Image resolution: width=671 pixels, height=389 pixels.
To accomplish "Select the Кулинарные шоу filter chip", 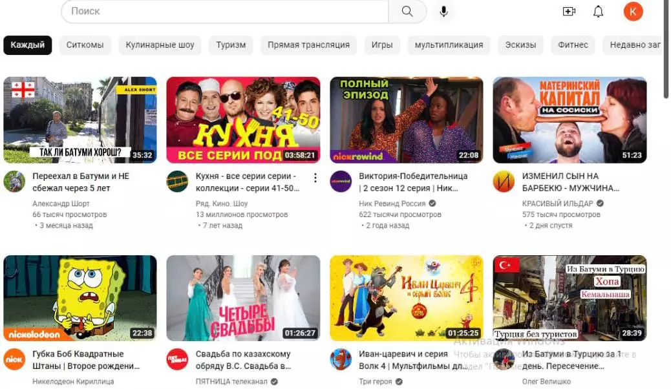I will (160, 45).
